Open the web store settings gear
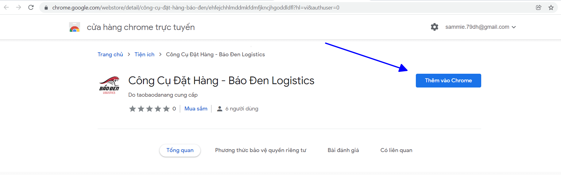This screenshot has height=175, width=561. (x=435, y=27)
